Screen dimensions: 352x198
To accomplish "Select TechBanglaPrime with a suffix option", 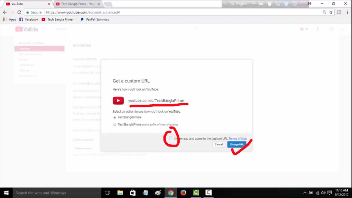I will point(115,125).
